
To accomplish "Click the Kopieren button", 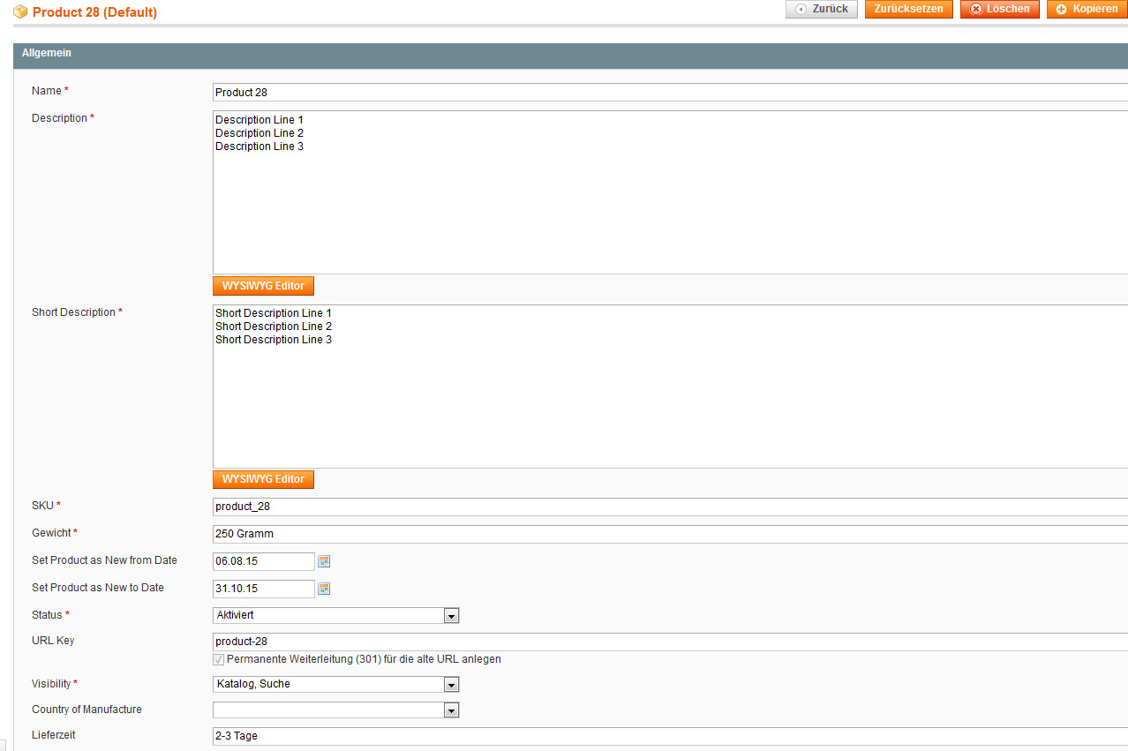I will click(1087, 9).
